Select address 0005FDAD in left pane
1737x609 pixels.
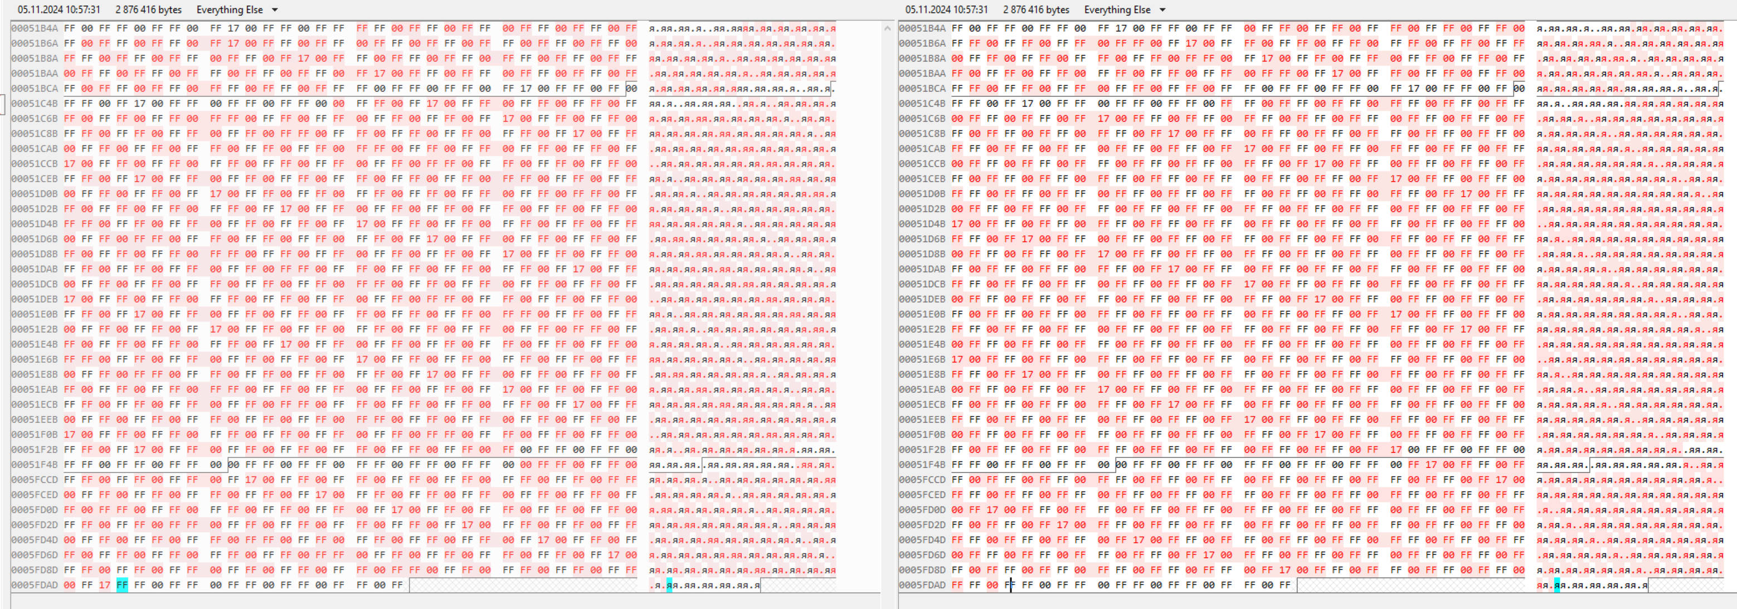pos(35,584)
